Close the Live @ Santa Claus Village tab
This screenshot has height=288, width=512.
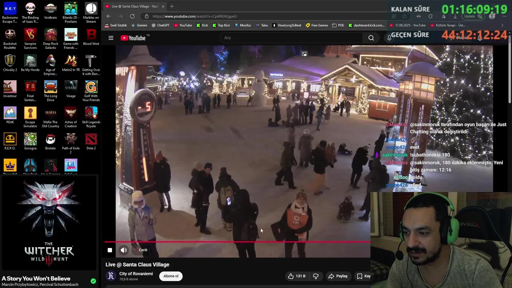163,6
